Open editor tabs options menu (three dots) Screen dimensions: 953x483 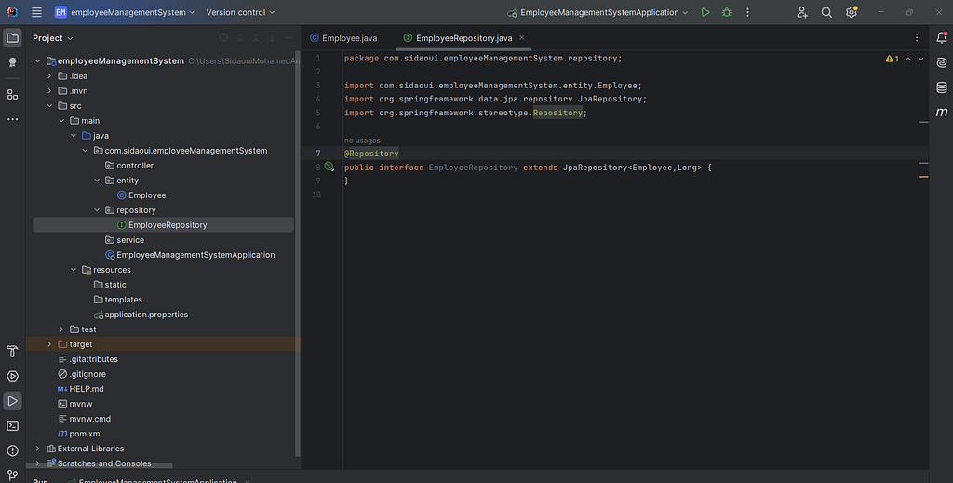click(x=917, y=37)
